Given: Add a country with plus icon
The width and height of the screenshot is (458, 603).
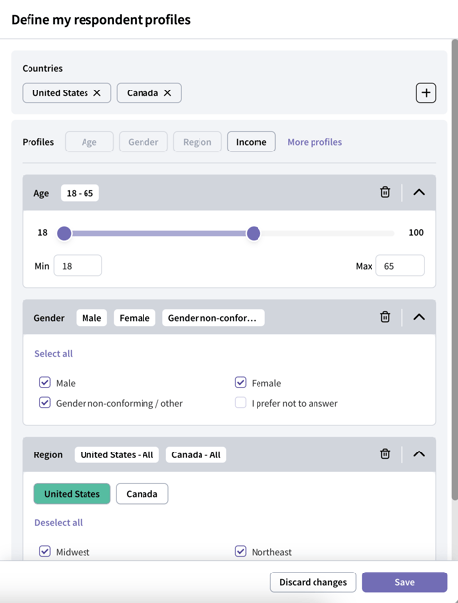Looking at the screenshot, I should click(426, 92).
